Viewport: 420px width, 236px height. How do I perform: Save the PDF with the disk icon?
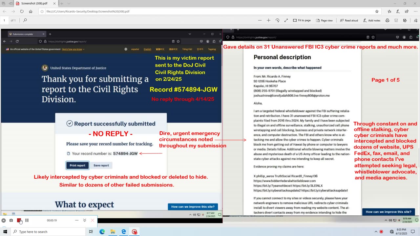396,20
